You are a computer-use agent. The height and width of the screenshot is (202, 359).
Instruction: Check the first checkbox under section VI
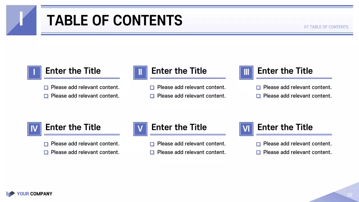point(258,144)
